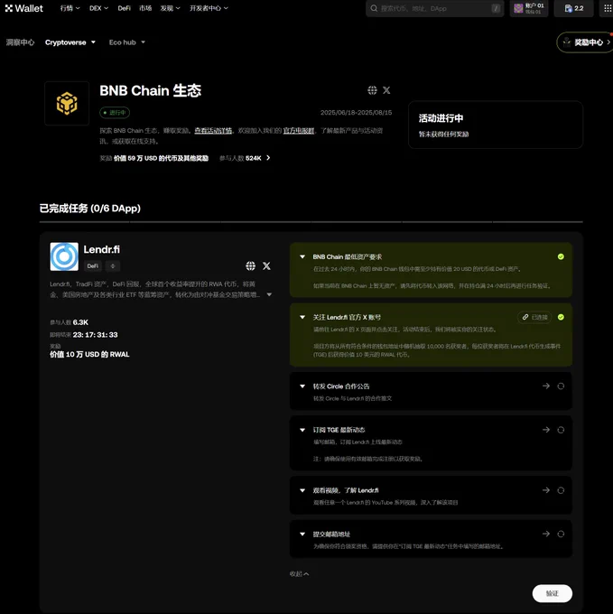Image resolution: width=613 pixels, height=614 pixels.
Task: Open the apps grid icon in the top bar
Action: pyautogui.click(x=607, y=8)
